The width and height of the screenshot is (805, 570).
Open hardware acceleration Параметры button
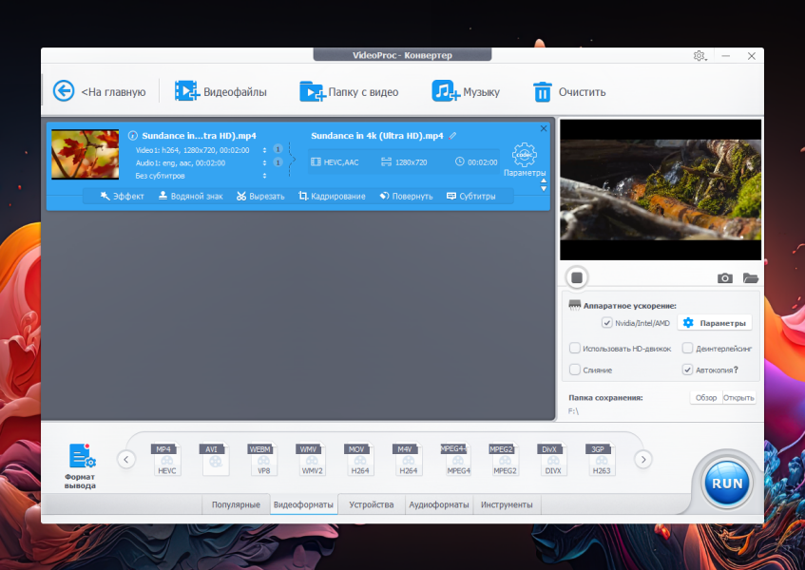[715, 323]
